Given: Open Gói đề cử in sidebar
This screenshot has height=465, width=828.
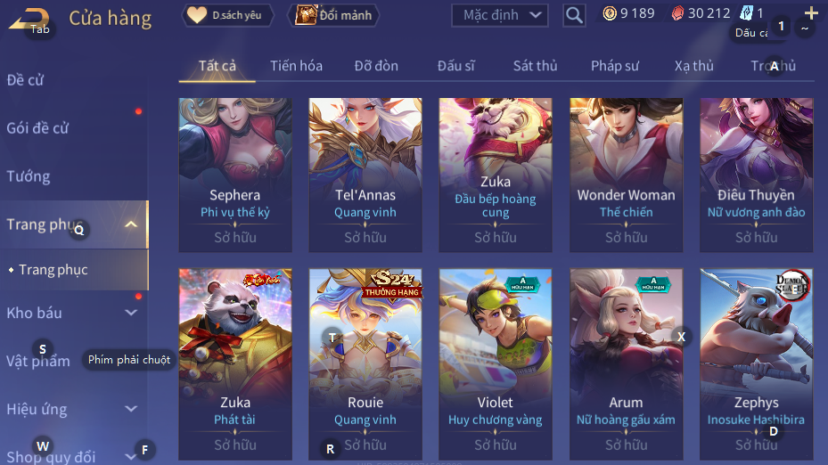Looking at the screenshot, I should pyautogui.click(x=37, y=127).
